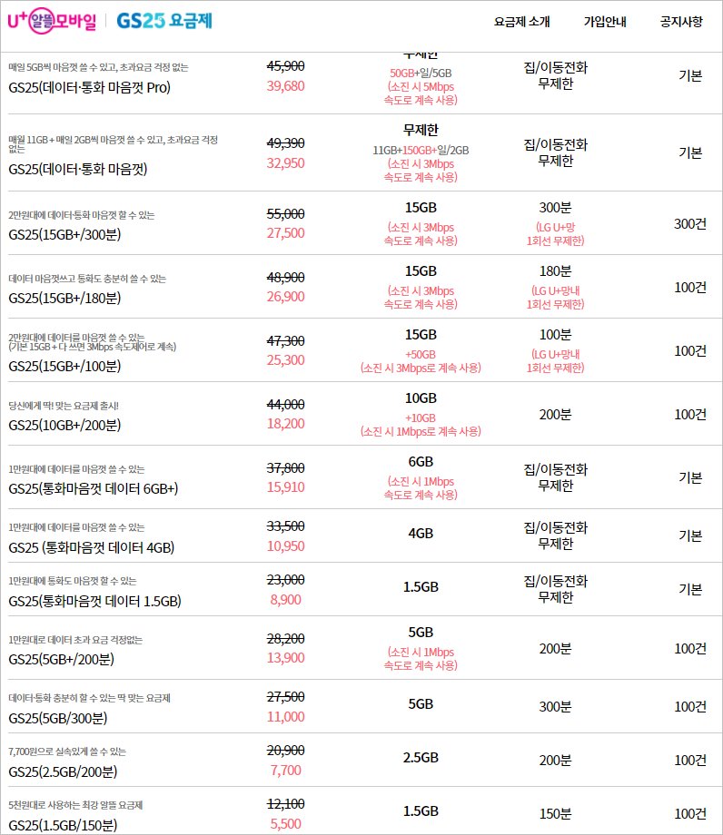Image resolution: width=723 pixels, height=835 pixels.
Task: Go to the 가입안내 menu
Action: click(605, 22)
